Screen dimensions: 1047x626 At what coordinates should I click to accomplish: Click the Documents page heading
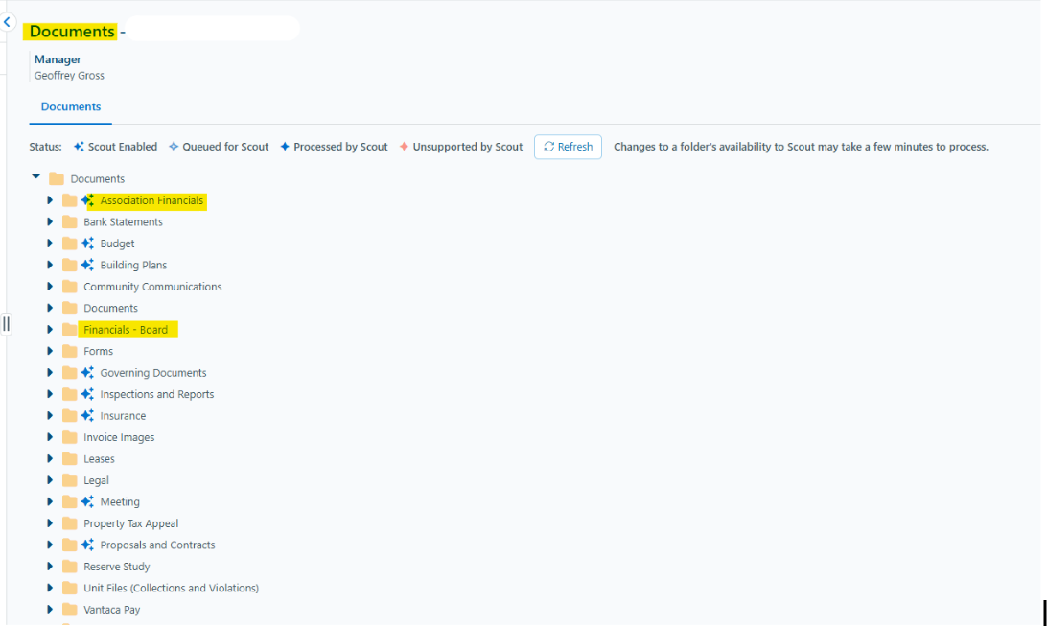[72, 32]
